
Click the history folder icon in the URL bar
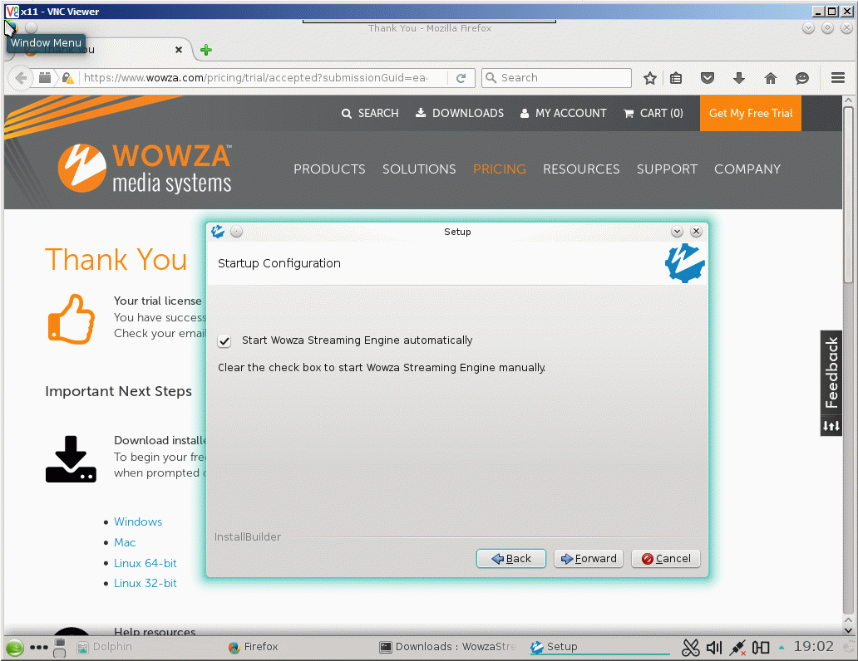45,77
